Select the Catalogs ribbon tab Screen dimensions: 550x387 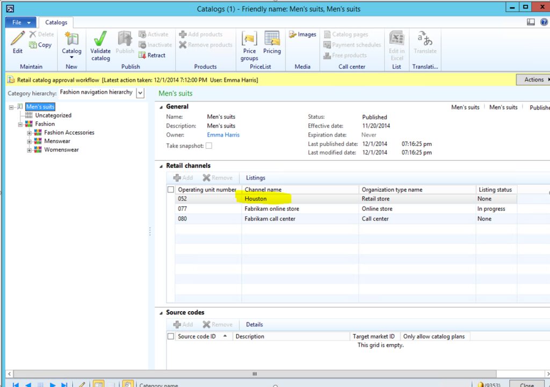tap(56, 23)
